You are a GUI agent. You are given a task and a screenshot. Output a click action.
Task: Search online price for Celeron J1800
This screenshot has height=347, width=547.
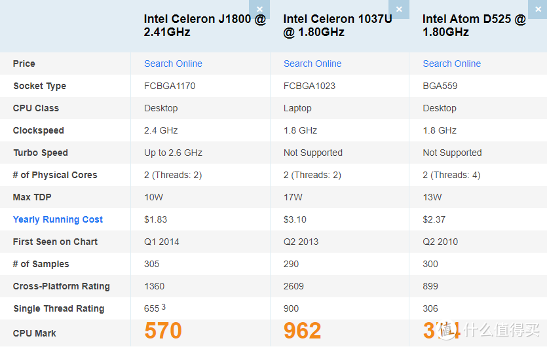coord(173,64)
